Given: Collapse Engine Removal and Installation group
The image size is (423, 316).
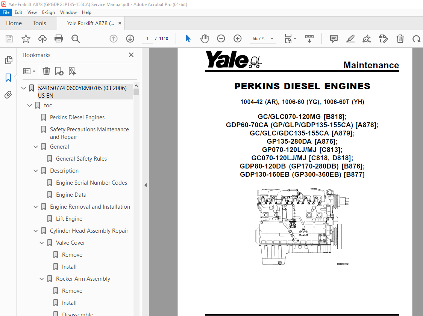Looking at the screenshot, I should coord(36,207).
